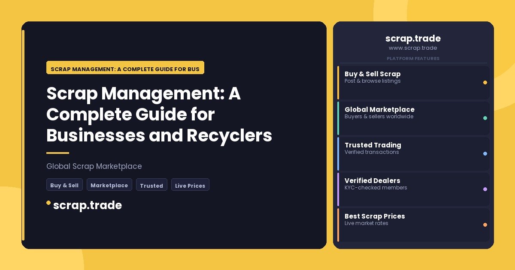Click the Trusted Trading card body
Screen dimensions: 515x270
[x=413, y=153]
